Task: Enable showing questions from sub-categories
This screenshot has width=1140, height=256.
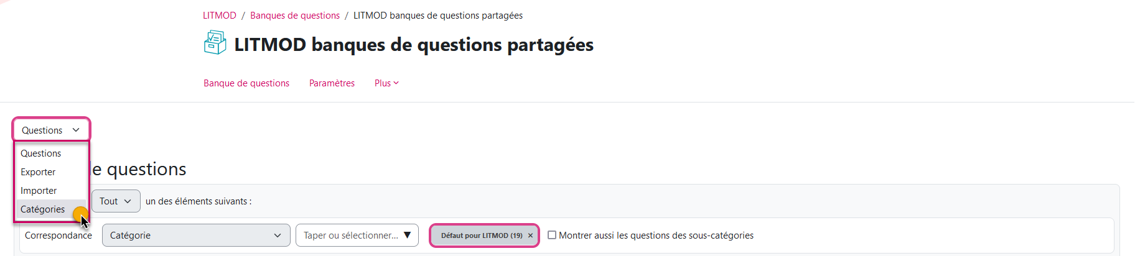Action: (x=552, y=235)
